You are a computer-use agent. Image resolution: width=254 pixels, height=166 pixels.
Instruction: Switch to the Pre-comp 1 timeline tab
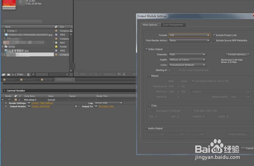click(x=28, y=79)
